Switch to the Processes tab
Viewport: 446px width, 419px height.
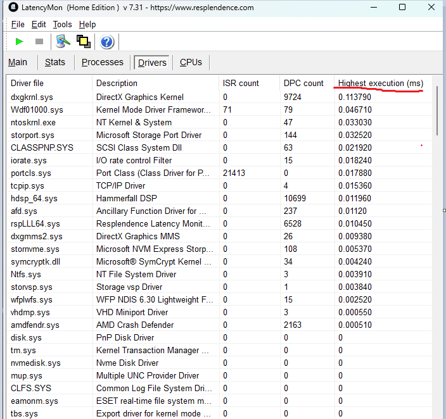pos(102,62)
